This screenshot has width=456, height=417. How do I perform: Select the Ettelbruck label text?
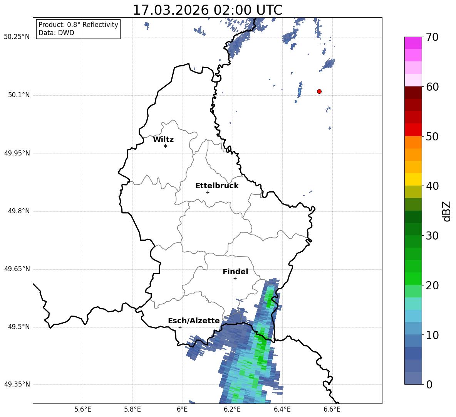tap(217, 186)
